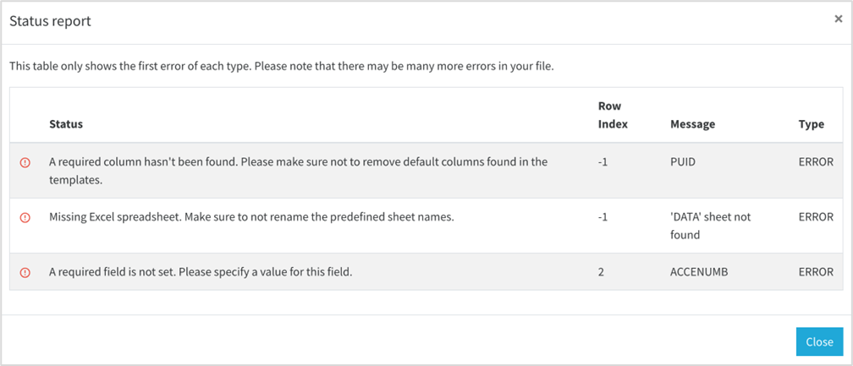
Task: Click the Message column header
Action: pos(692,124)
